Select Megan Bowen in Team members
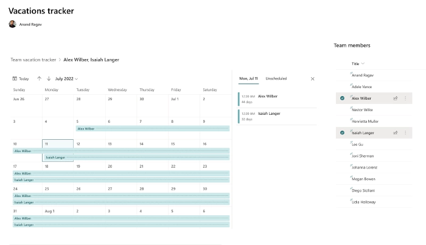The image size is (426, 245). click(363, 179)
